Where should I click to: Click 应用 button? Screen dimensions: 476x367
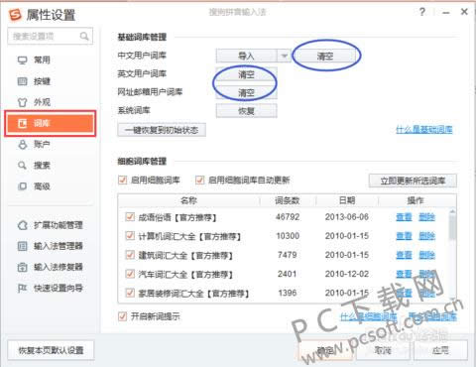tap(440, 350)
